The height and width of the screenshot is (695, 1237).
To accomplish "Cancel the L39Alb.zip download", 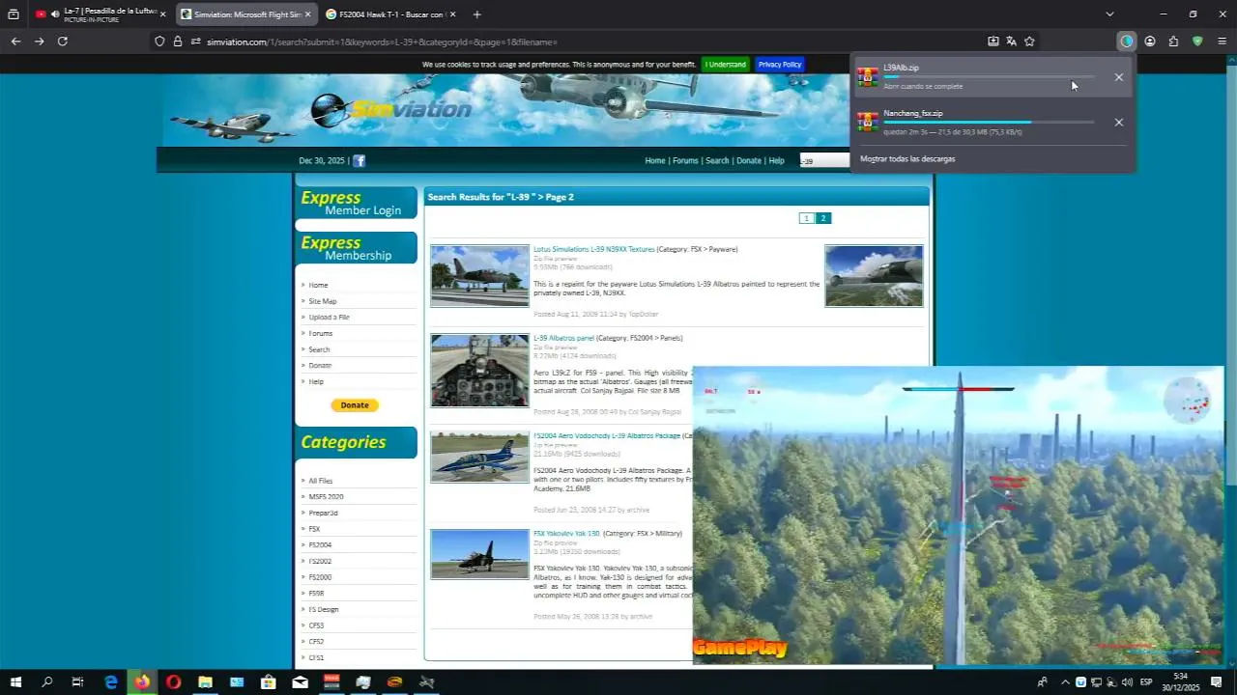I will coord(1119,77).
